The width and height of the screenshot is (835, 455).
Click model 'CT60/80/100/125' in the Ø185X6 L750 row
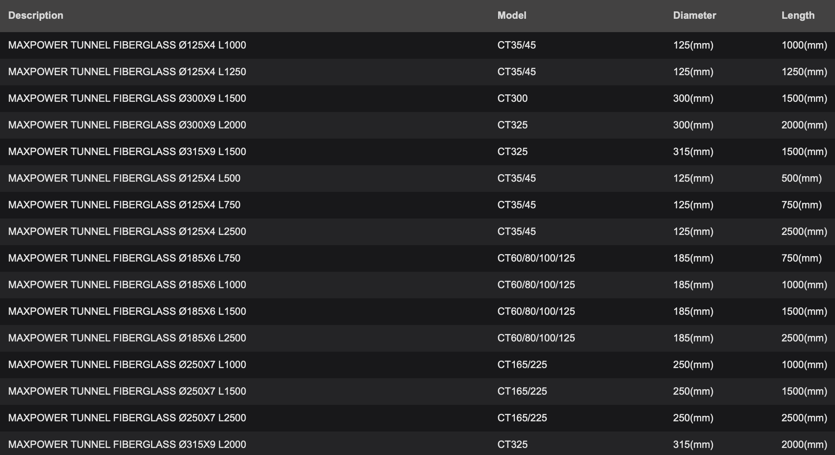point(536,258)
